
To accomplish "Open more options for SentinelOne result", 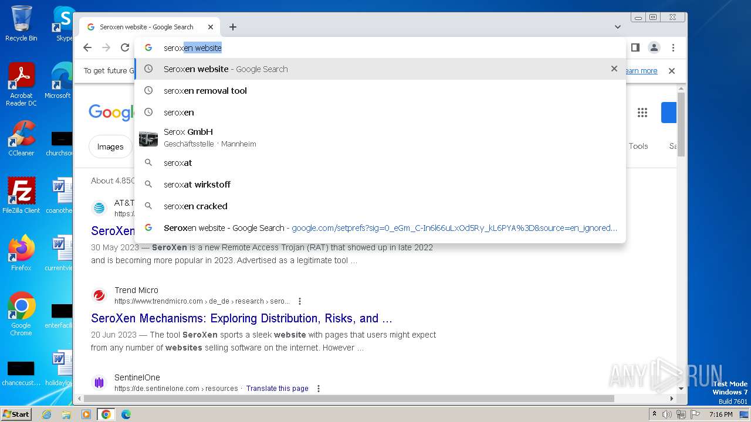I will 319,388.
